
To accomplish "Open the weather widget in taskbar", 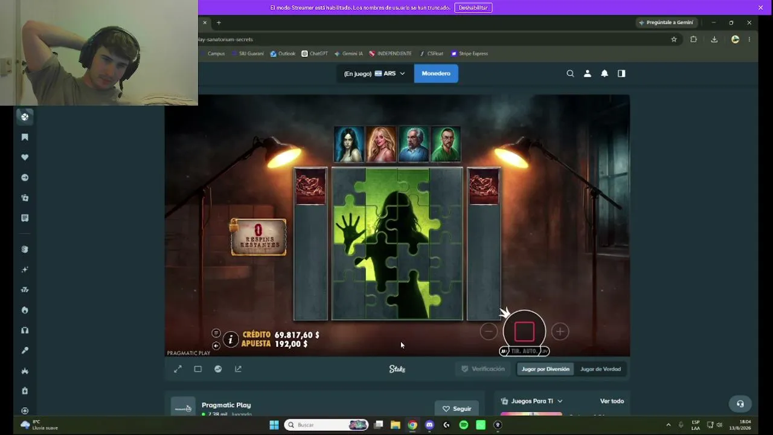I will click(39, 425).
